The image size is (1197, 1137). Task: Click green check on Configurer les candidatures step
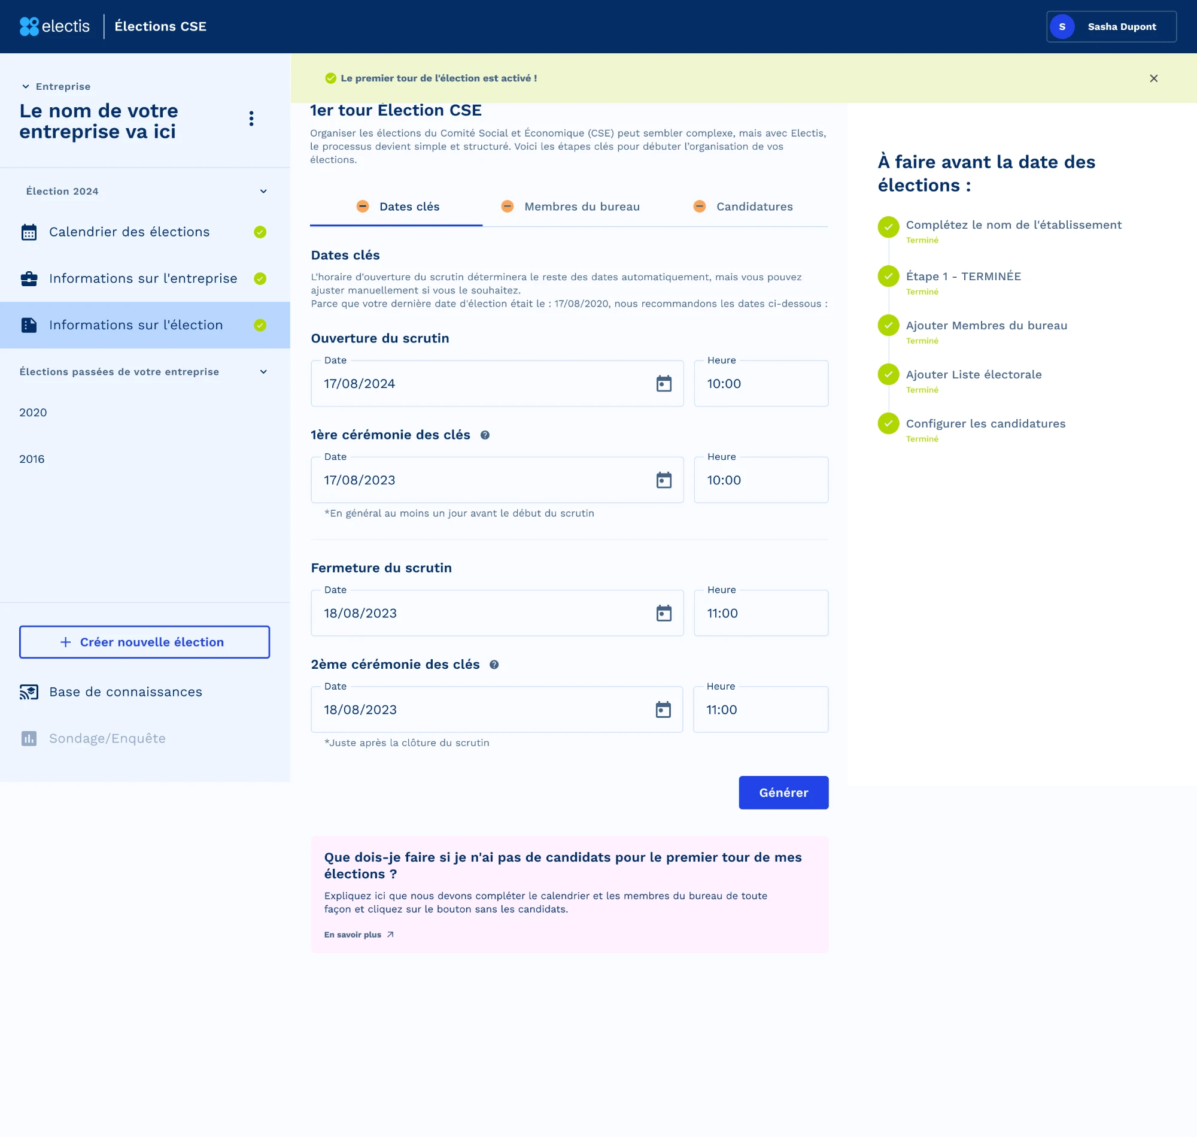click(888, 424)
